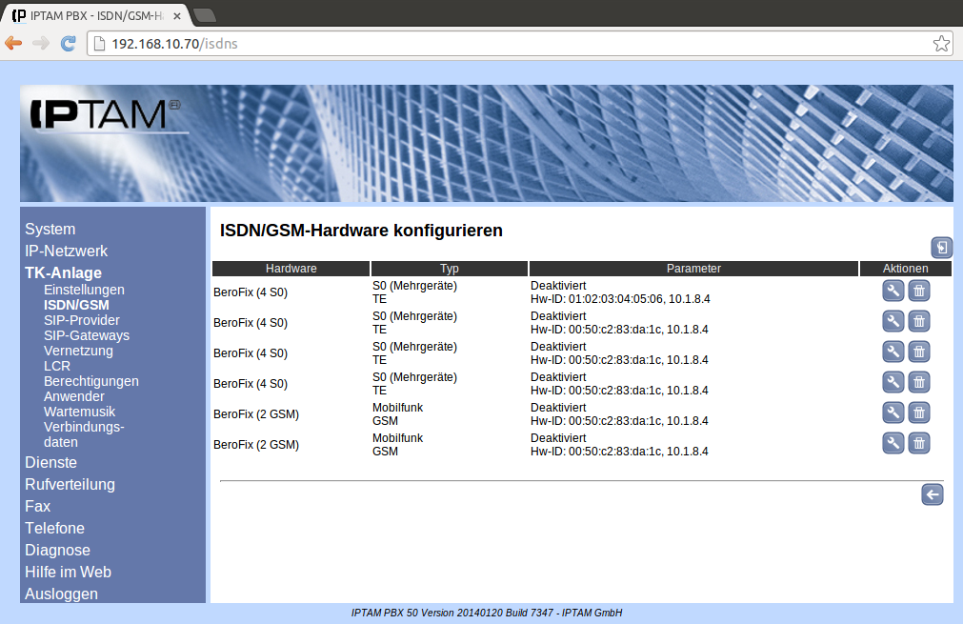Open the System menu in the sidebar
This screenshot has width=963, height=624.
point(50,230)
